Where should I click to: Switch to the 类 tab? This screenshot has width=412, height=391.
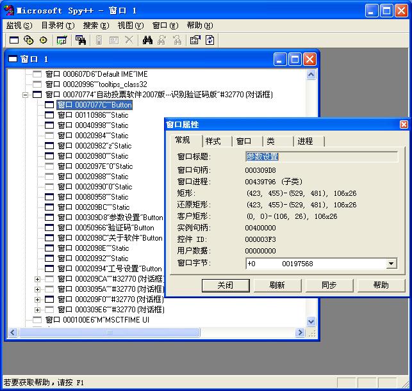point(278,141)
